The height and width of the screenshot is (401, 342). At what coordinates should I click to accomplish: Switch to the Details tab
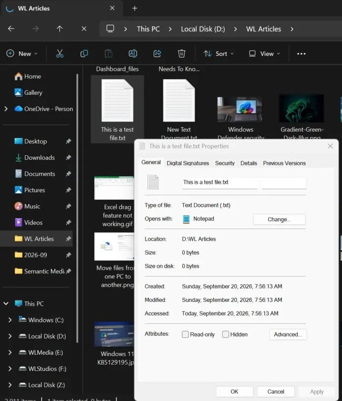249,163
